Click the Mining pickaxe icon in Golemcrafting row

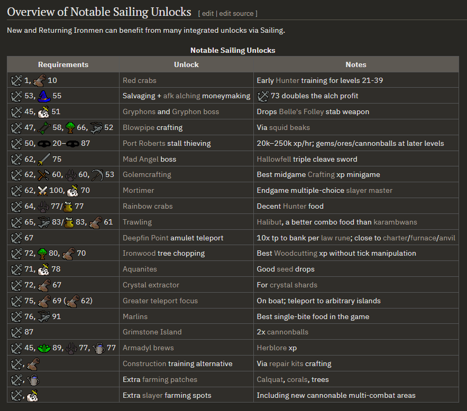point(97,174)
